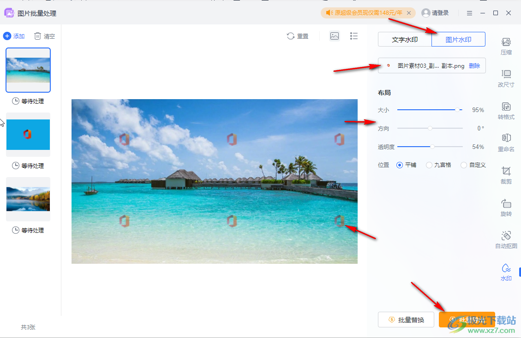Click the 共3张 image count text
This screenshot has height=338, width=521.
point(28,327)
